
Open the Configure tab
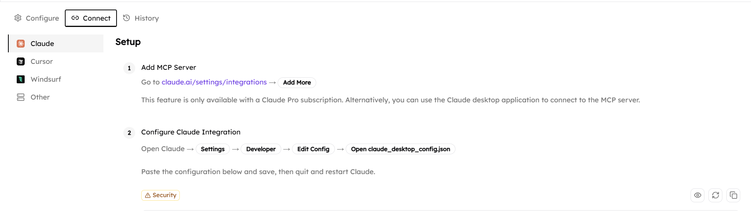(37, 18)
